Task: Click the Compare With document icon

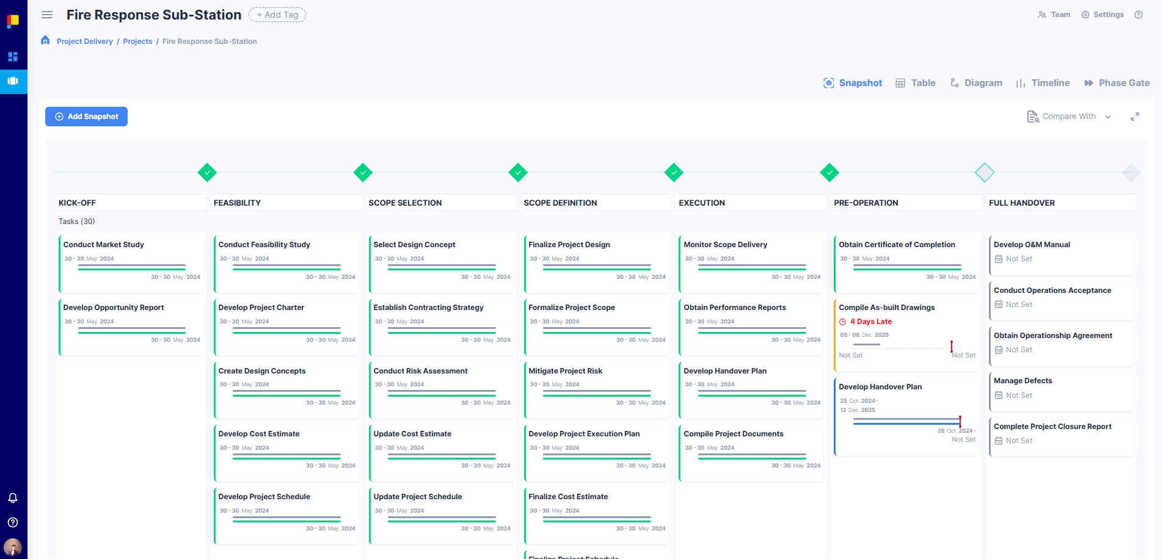Action: click(1033, 116)
